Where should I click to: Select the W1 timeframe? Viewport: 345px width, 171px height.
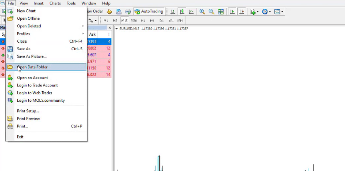click(171, 21)
